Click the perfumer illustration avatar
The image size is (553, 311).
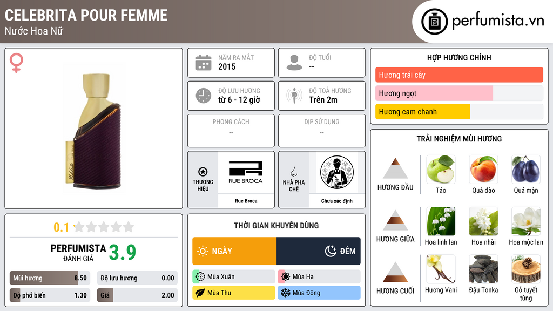coord(337,172)
